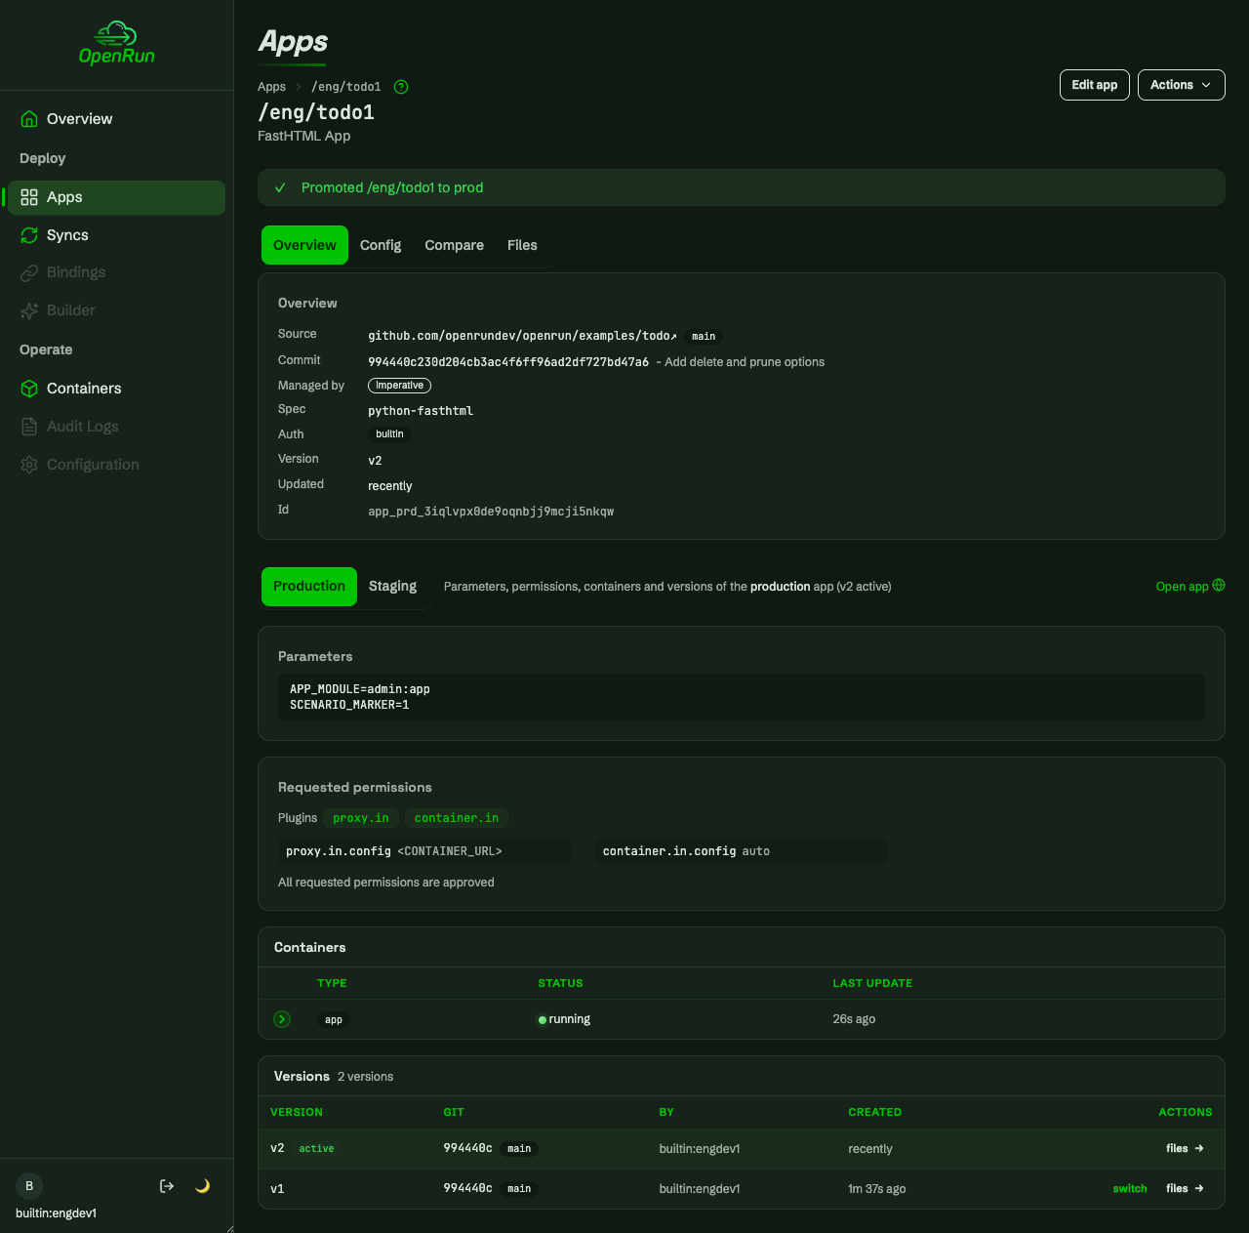This screenshot has height=1233, width=1249.
Task: Click the '2 versions' count label
Action: [x=365, y=1077]
